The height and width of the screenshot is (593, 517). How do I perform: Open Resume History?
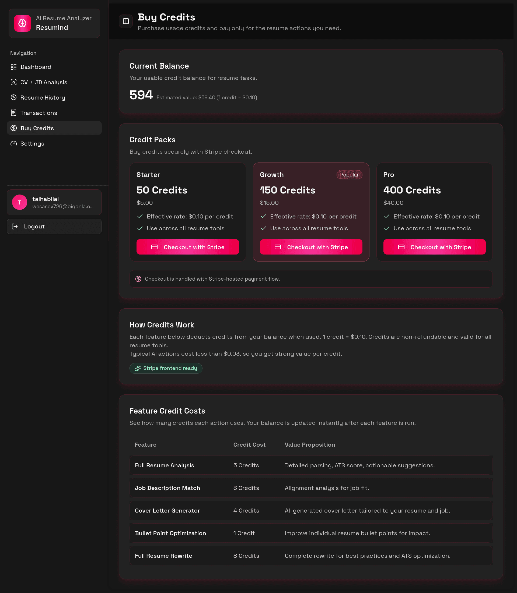pos(54,97)
